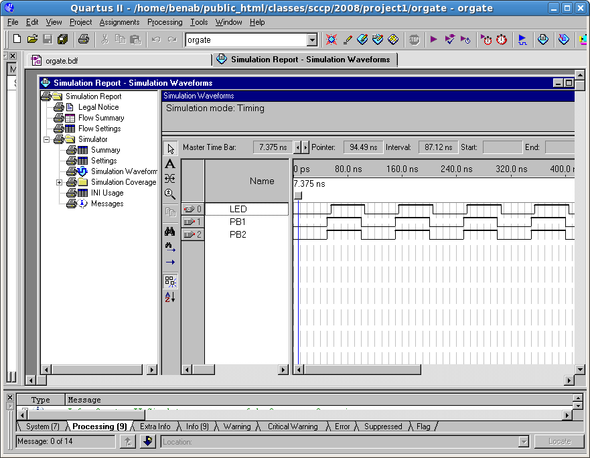Select the Zoom tool in the waveform toolbar

[170, 194]
